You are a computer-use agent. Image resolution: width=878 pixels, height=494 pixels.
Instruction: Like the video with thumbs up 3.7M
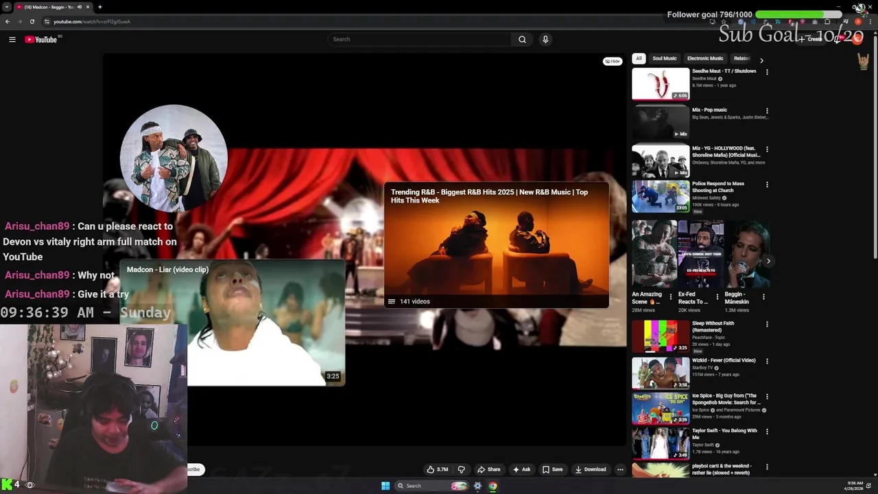point(437,469)
